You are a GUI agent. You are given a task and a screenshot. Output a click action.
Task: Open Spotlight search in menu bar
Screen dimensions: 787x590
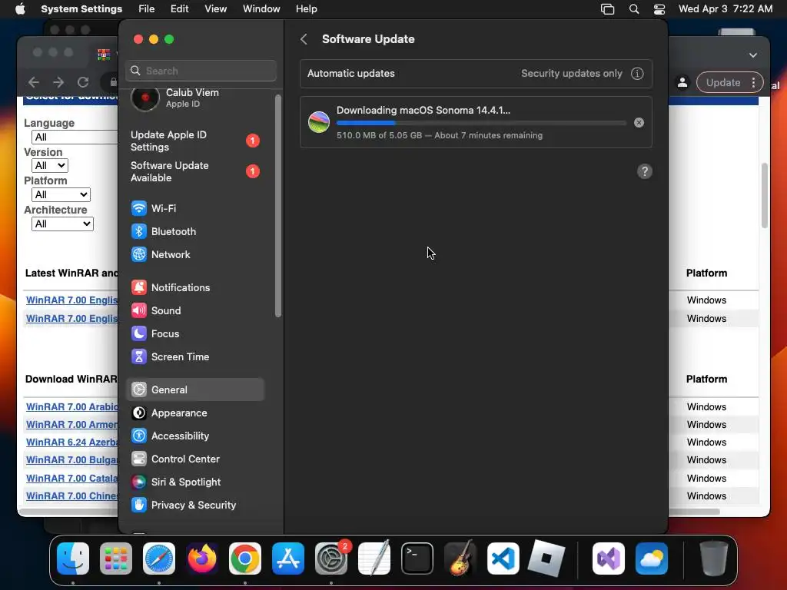(x=634, y=9)
